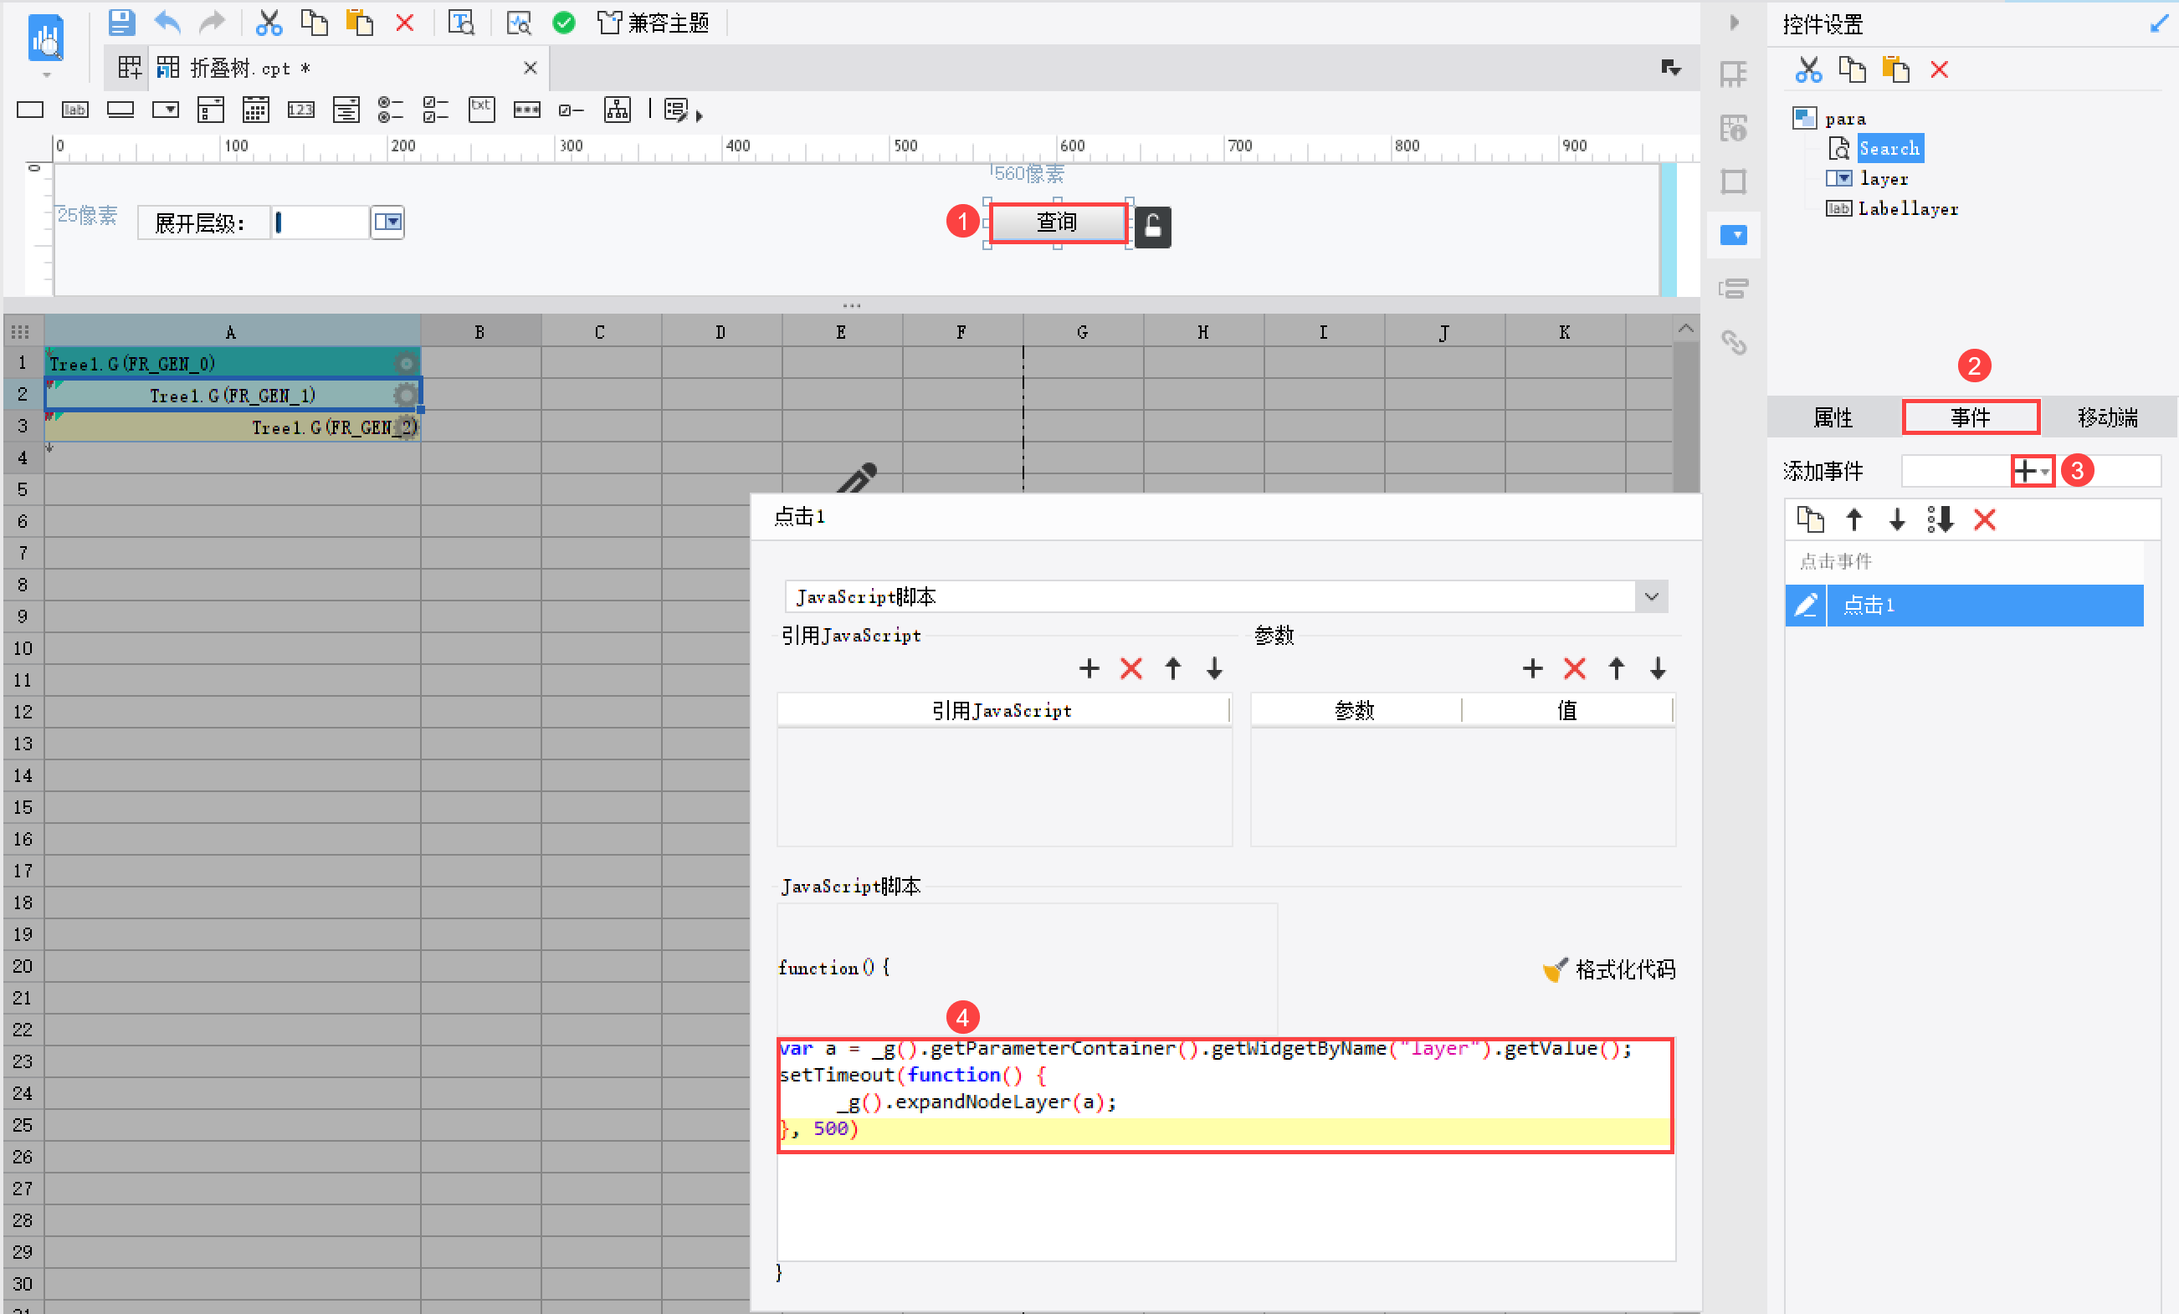The width and height of the screenshot is (2179, 1314).
Task: Click the undo arrow icon
Action: 167,22
